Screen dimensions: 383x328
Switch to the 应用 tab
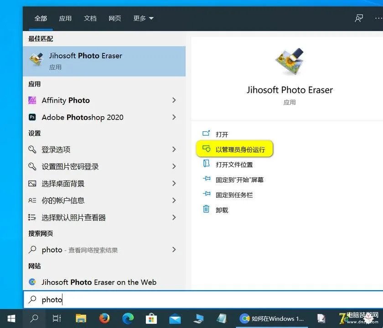pyautogui.click(x=65, y=18)
